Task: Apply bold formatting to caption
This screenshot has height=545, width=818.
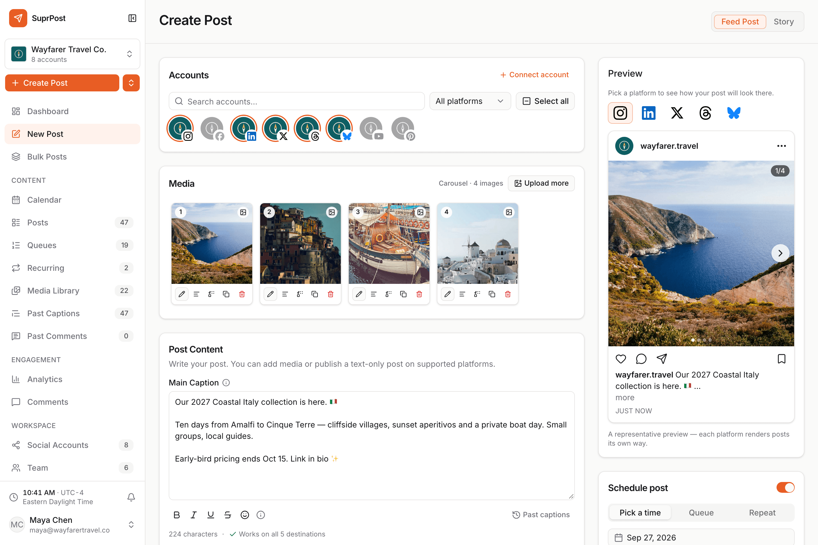Action: tap(177, 515)
